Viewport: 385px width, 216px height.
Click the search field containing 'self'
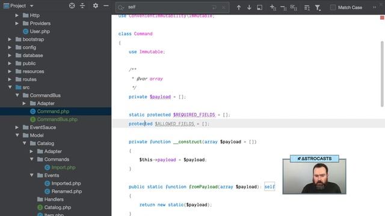pos(173,7)
